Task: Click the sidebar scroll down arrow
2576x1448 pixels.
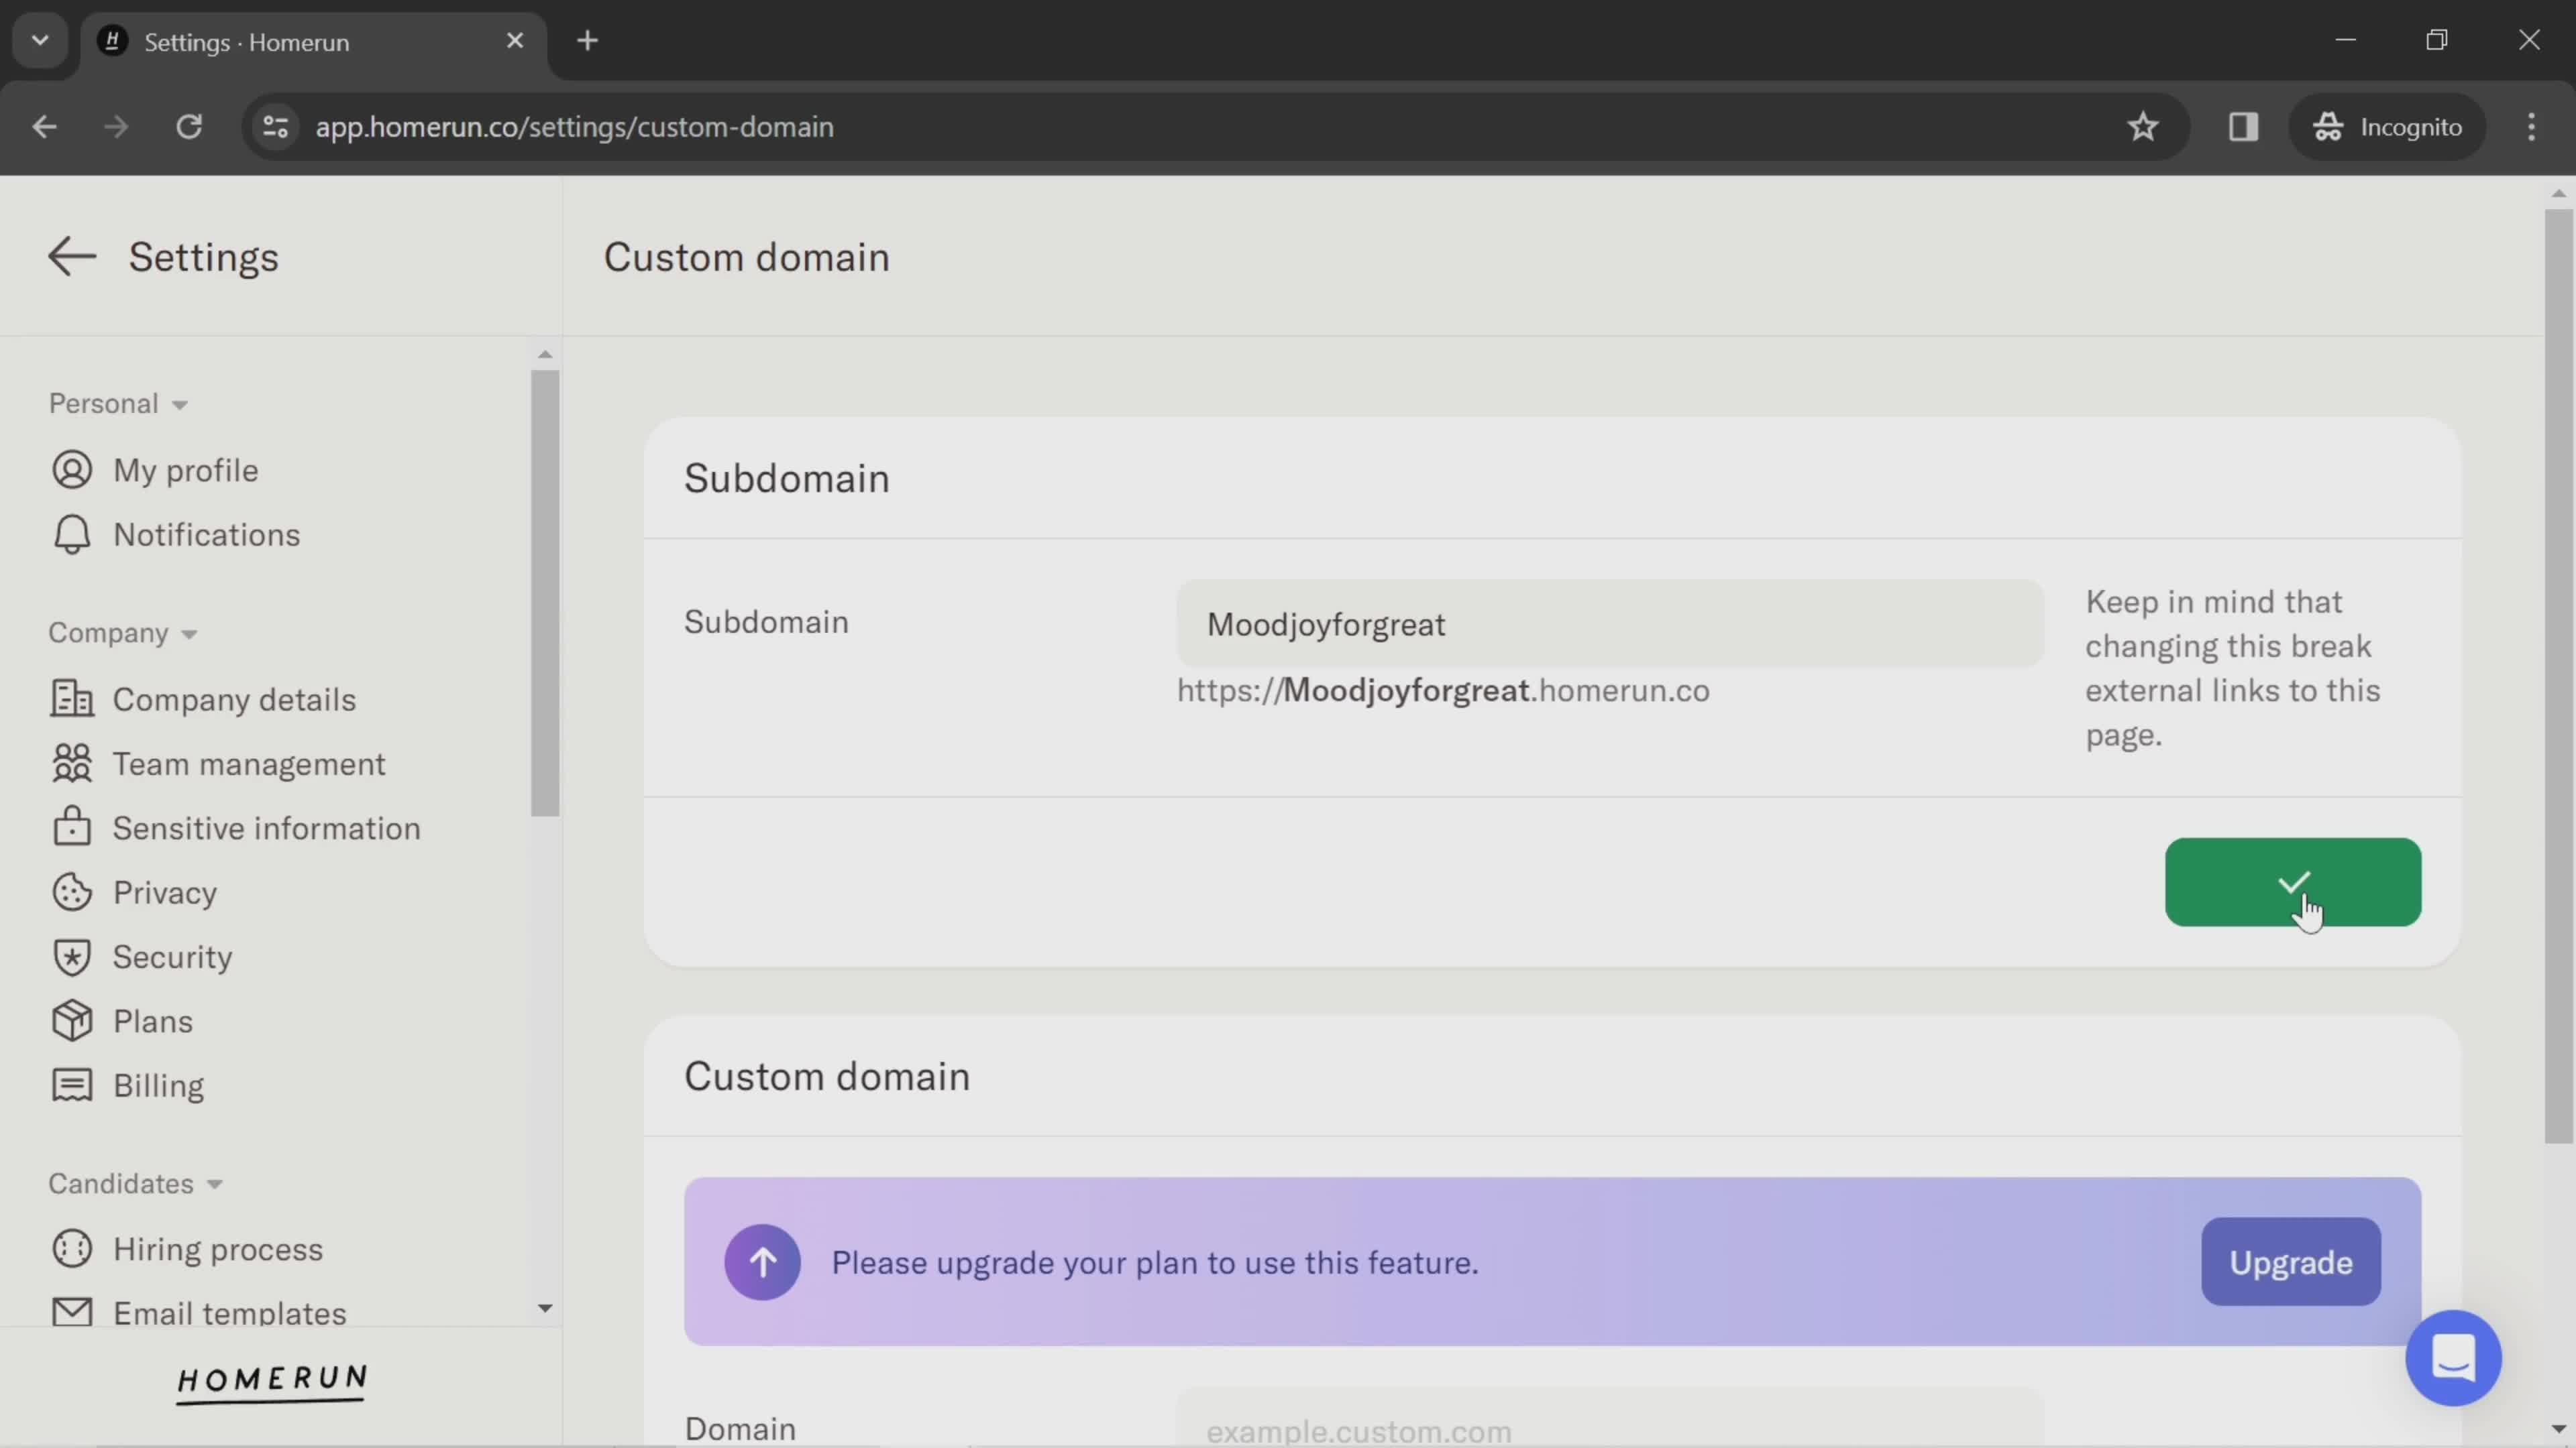Action: pos(545,1308)
